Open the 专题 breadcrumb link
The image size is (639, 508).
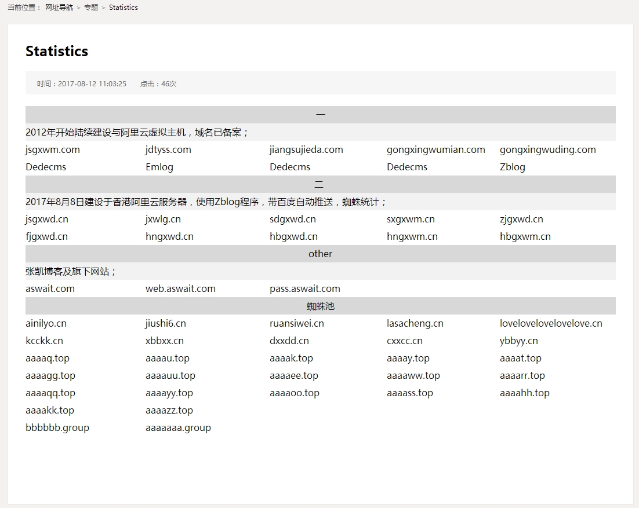91,8
